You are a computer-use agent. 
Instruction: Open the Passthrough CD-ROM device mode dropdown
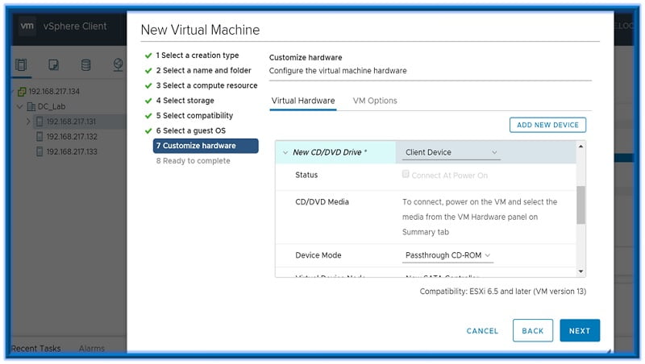(447, 255)
